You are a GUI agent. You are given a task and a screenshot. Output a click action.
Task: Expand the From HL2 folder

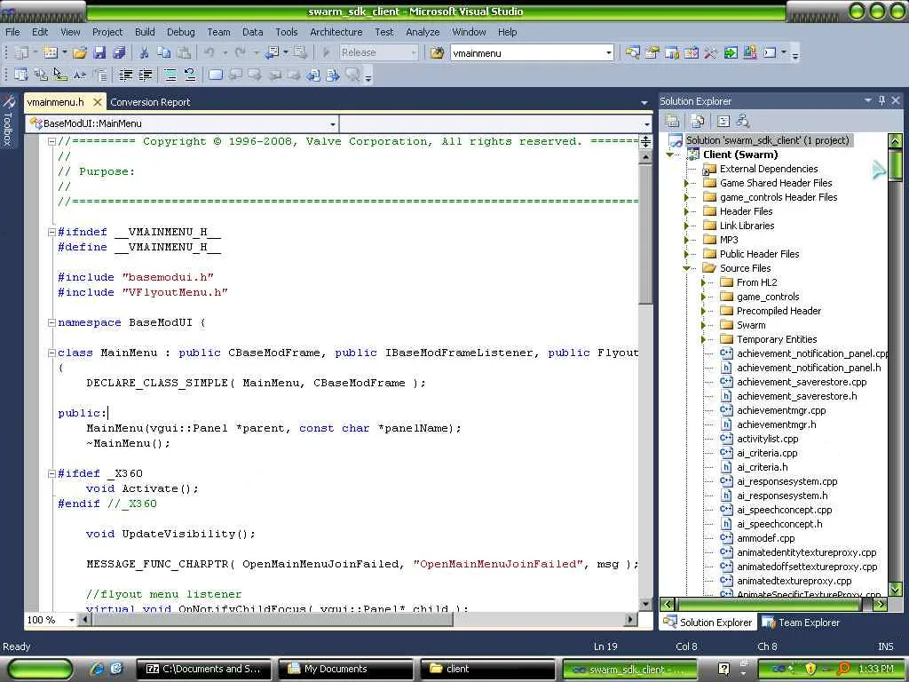pyautogui.click(x=703, y=282)
